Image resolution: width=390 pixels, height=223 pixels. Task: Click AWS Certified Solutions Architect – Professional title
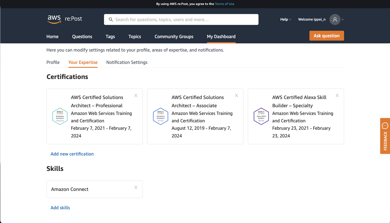[x=97, y=101]
